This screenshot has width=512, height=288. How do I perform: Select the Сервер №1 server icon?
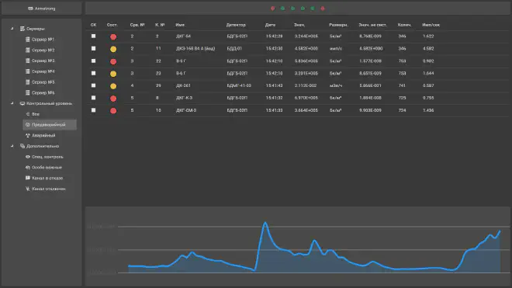click(x=28, y=40)
